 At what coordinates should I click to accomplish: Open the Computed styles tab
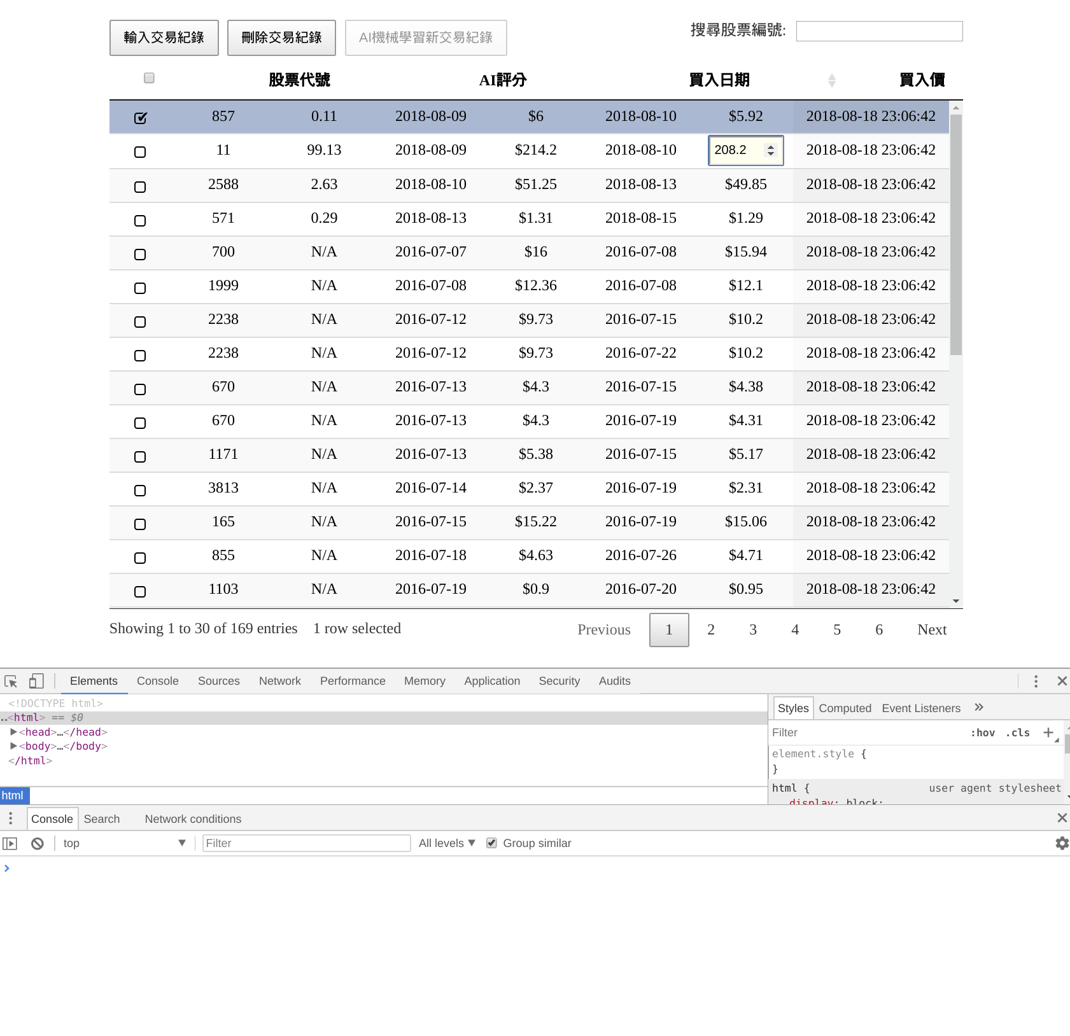point(845,708)
